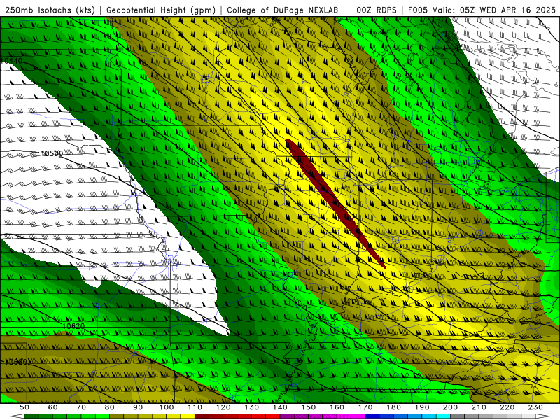Image resolution: width=560 pixels, height=420 pixels.
Task: Select the magenta swatch left of 170
Action: pos(358,416)
